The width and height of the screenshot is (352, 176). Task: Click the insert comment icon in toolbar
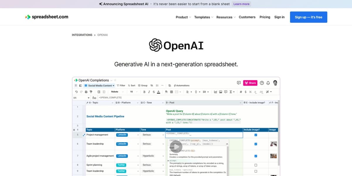[226, 92]
